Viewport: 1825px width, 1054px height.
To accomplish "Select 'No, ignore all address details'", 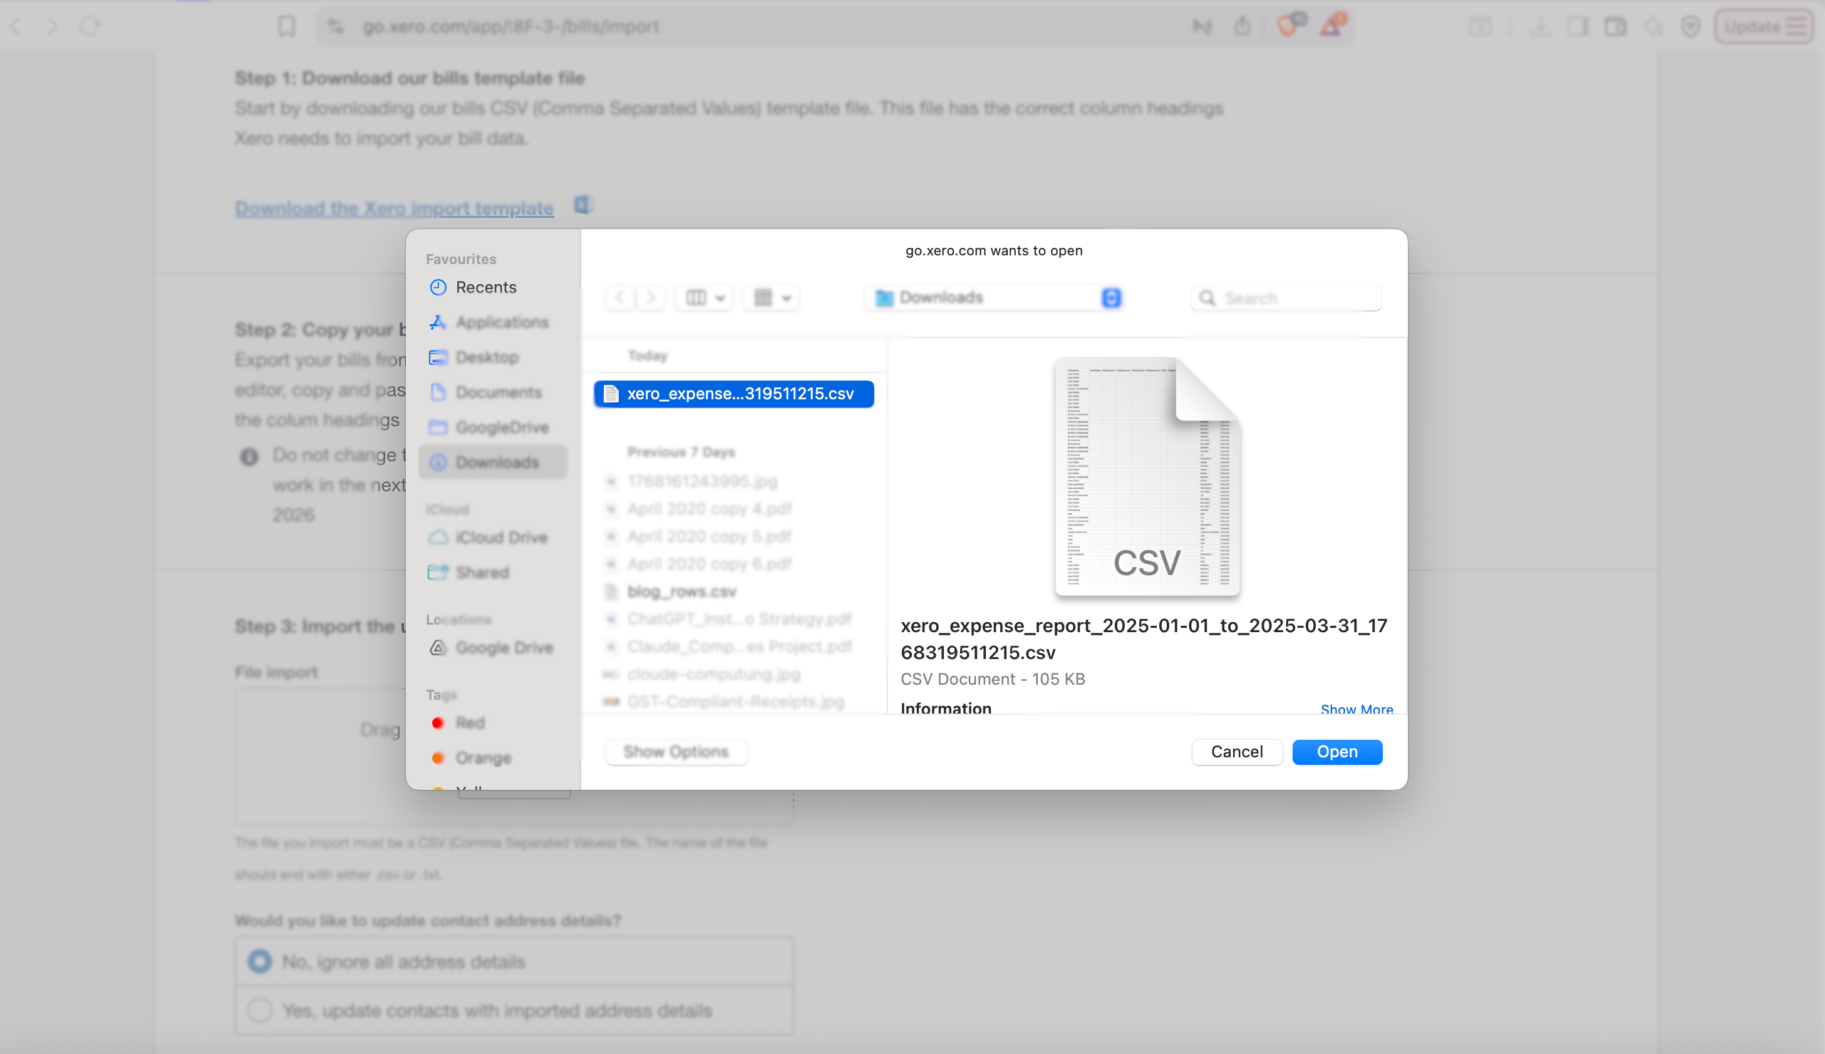I will click(x=514, y=961).
